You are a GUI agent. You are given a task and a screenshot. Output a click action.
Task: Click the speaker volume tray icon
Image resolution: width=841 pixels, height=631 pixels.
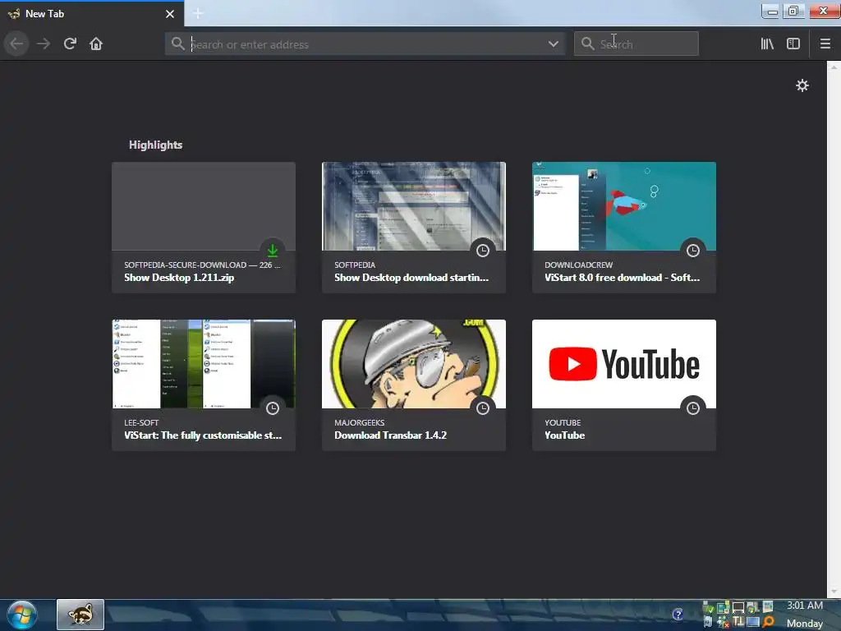click(707, 621)
